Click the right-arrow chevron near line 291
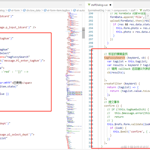This screenshot has width=150, height=150. pos(148,16)
